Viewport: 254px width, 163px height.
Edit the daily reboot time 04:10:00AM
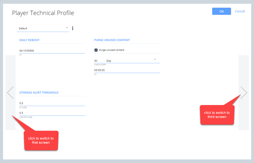click(x=52, y=51)
